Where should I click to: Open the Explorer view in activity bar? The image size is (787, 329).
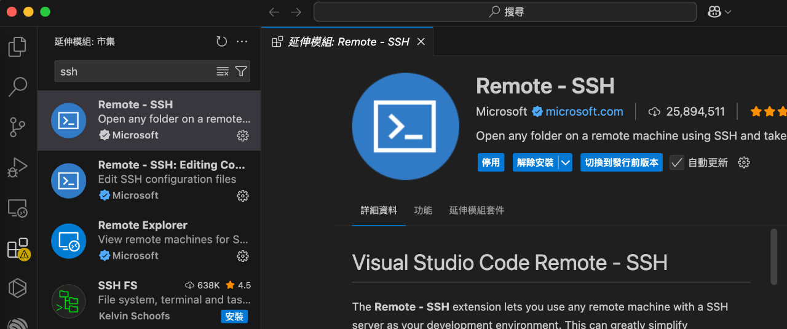point(17,47)
